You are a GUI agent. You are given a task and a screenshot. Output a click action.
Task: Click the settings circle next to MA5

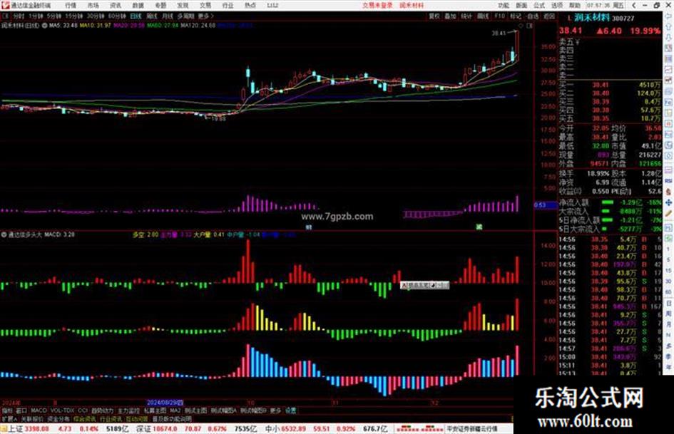pyautogui.click(x=44, y=26)
